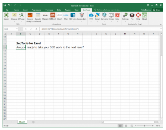
Task: Open the About SeoTools dialog
Action: coord(144,16)
